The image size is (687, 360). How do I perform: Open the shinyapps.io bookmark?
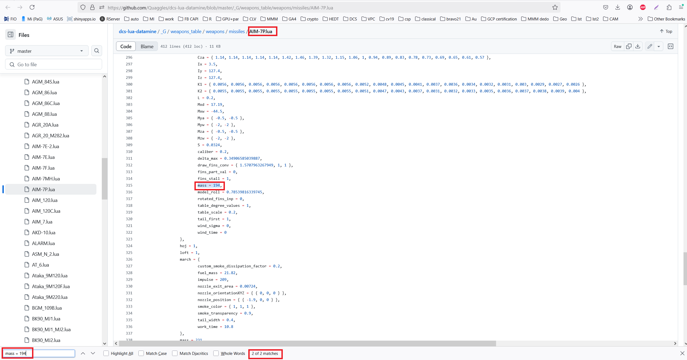[x=81, y=19]
